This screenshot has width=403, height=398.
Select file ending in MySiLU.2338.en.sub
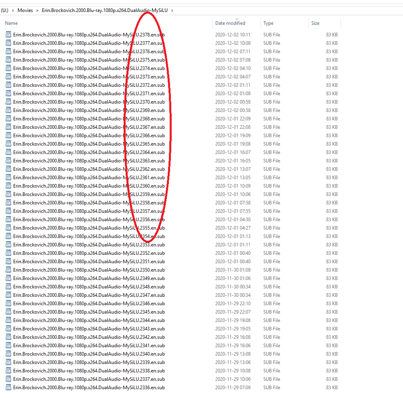pos(89,370)
